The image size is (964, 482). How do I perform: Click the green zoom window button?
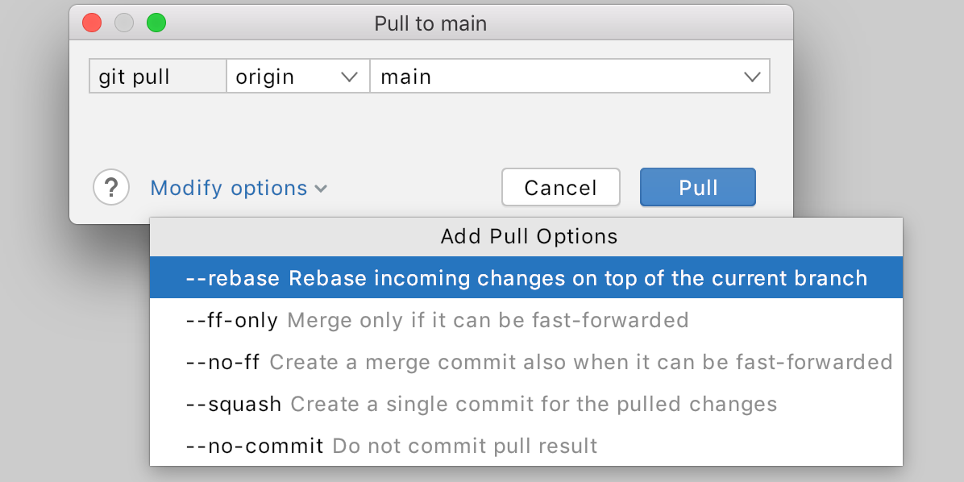[156, 23]
